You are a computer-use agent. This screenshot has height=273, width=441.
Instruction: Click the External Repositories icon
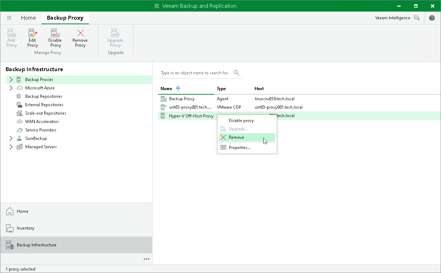pos(20,105)
